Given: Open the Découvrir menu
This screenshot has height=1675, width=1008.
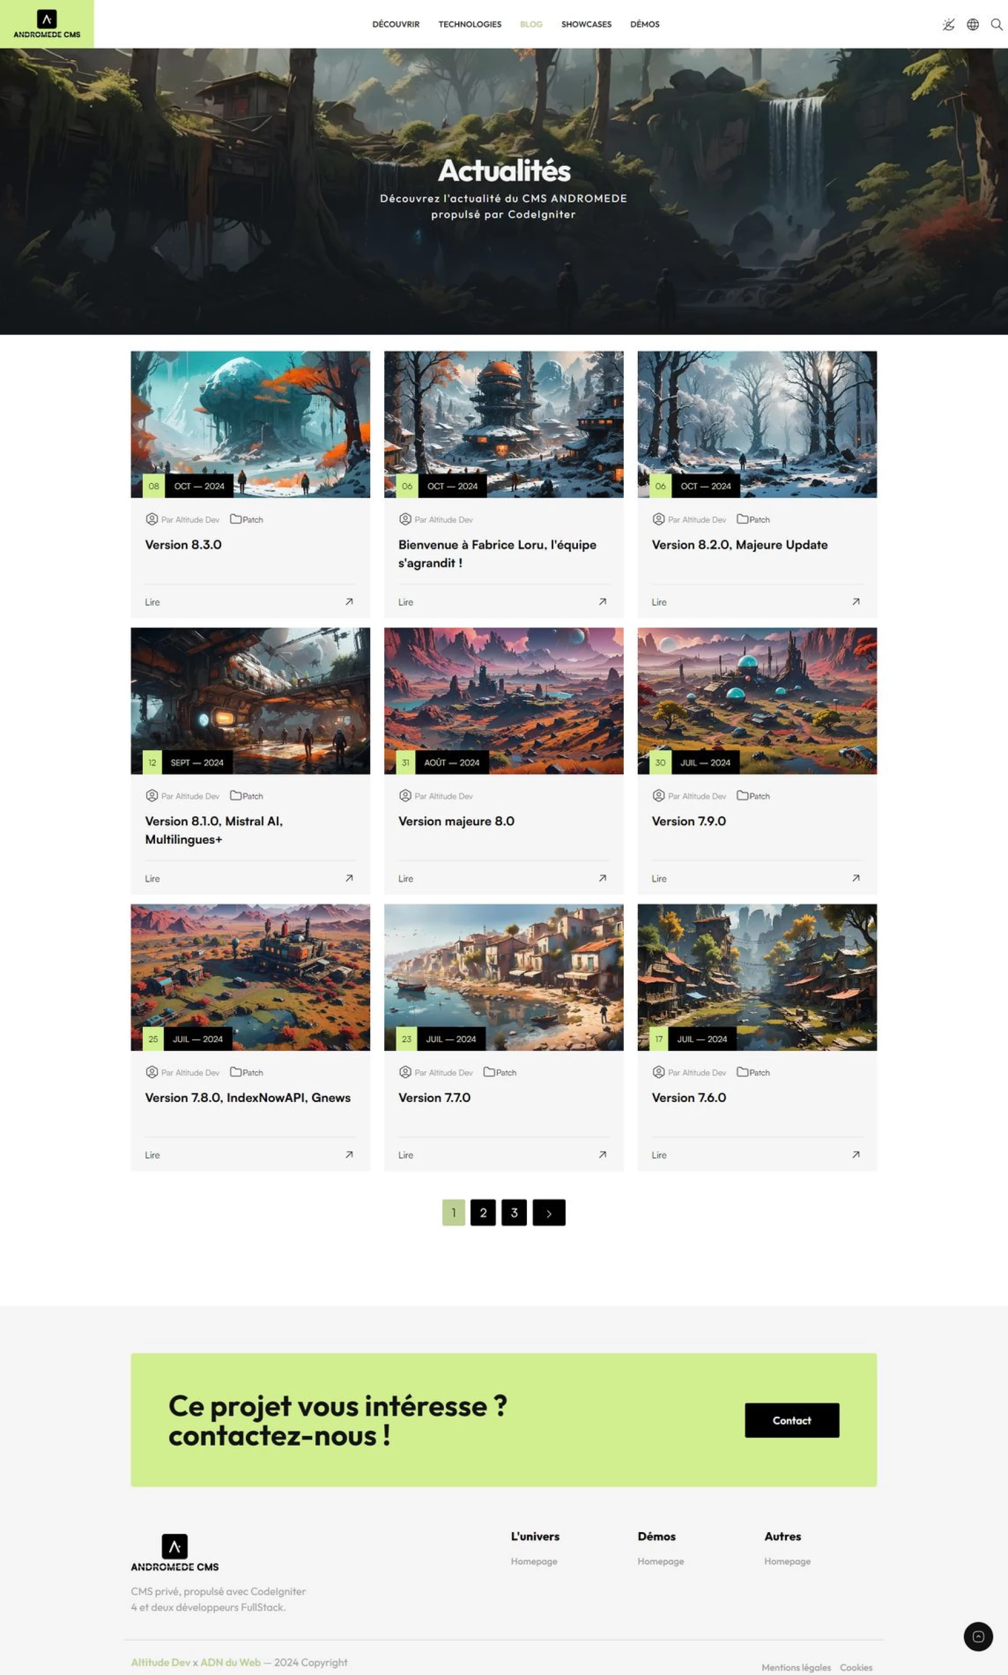Looking at the screenshot, I should (396, 25).
